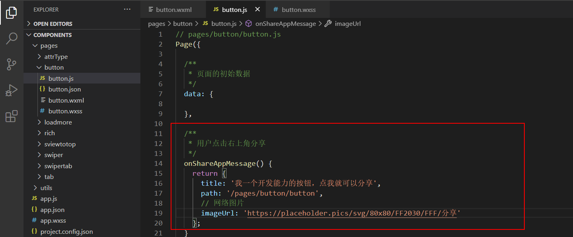The image size is (573, 237).
Task: Open button.json in the file tree
Action: [x=82, y=89]
